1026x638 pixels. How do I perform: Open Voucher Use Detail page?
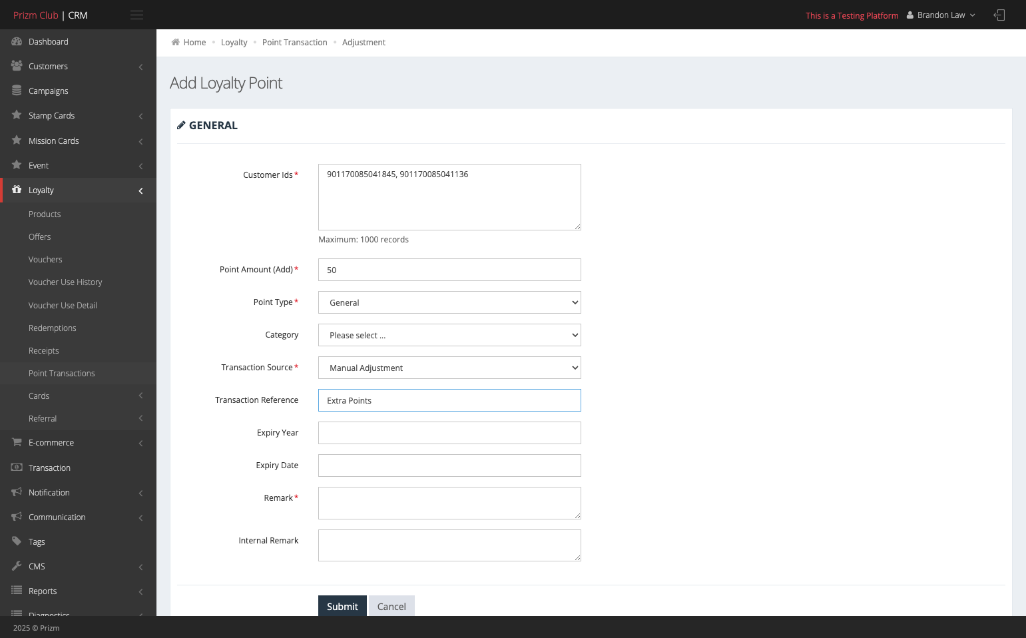click(x=63, y=305)
